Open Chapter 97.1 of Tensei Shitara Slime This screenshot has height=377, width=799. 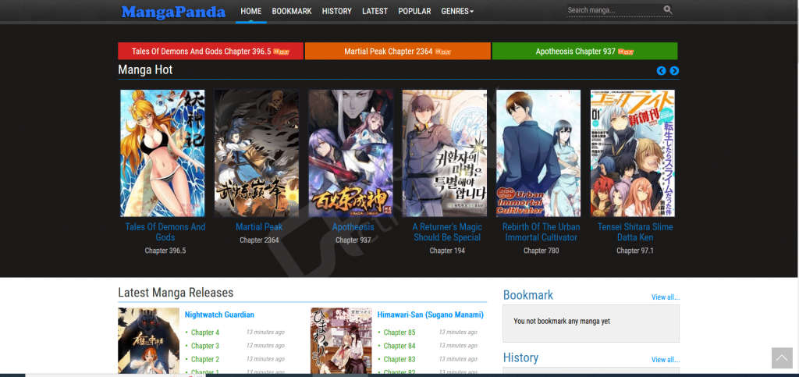635,251
